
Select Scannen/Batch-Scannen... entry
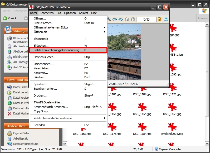click(68, 107)
